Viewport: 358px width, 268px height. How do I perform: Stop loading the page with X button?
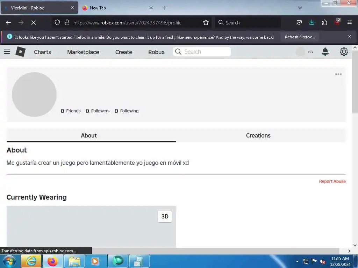pyautogui.click(x=34, y=23)
